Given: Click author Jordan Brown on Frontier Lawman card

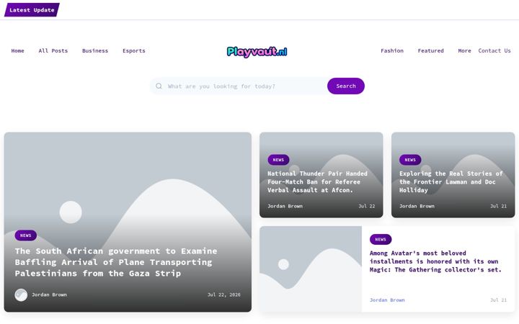Looking at the screenshot, I should (x=417, y=206).
